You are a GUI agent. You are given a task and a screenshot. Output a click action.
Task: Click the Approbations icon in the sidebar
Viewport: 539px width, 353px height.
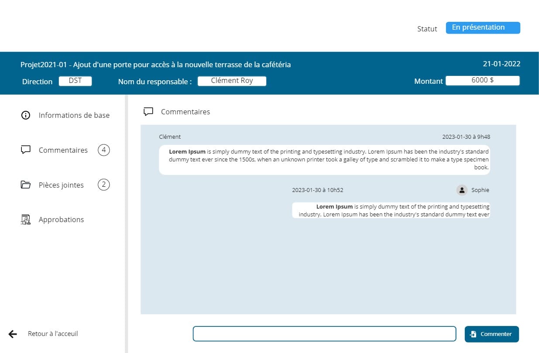pyautogui.click(x=26, y=219)
